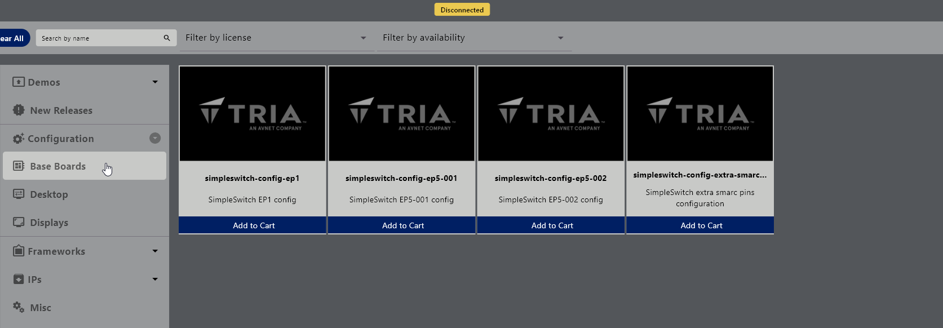Viewport: 943px width, 328px height.
Task: Open the simpleswitch-config-ep5-002 thumbnail
Action: (x=551, y=113)
